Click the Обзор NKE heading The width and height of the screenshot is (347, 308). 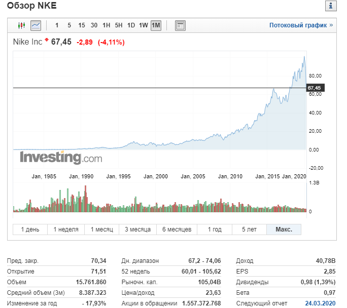pos(32,6)
